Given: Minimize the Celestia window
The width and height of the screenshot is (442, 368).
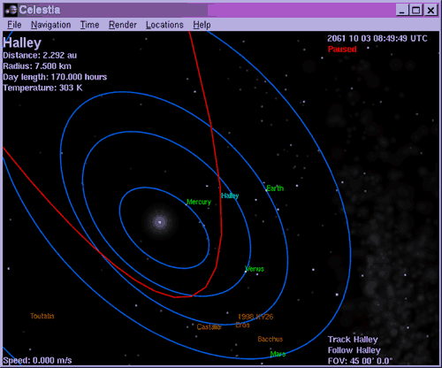Looking at the screenshot, I should point(402,11).
